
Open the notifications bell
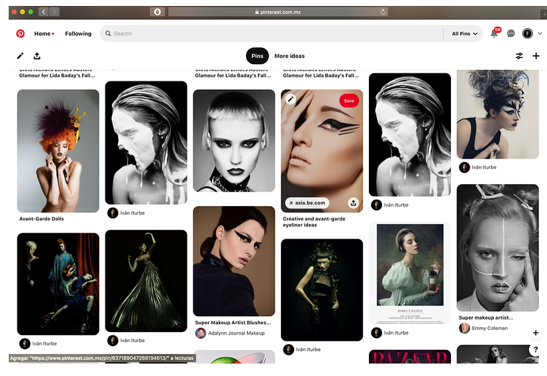494,33
